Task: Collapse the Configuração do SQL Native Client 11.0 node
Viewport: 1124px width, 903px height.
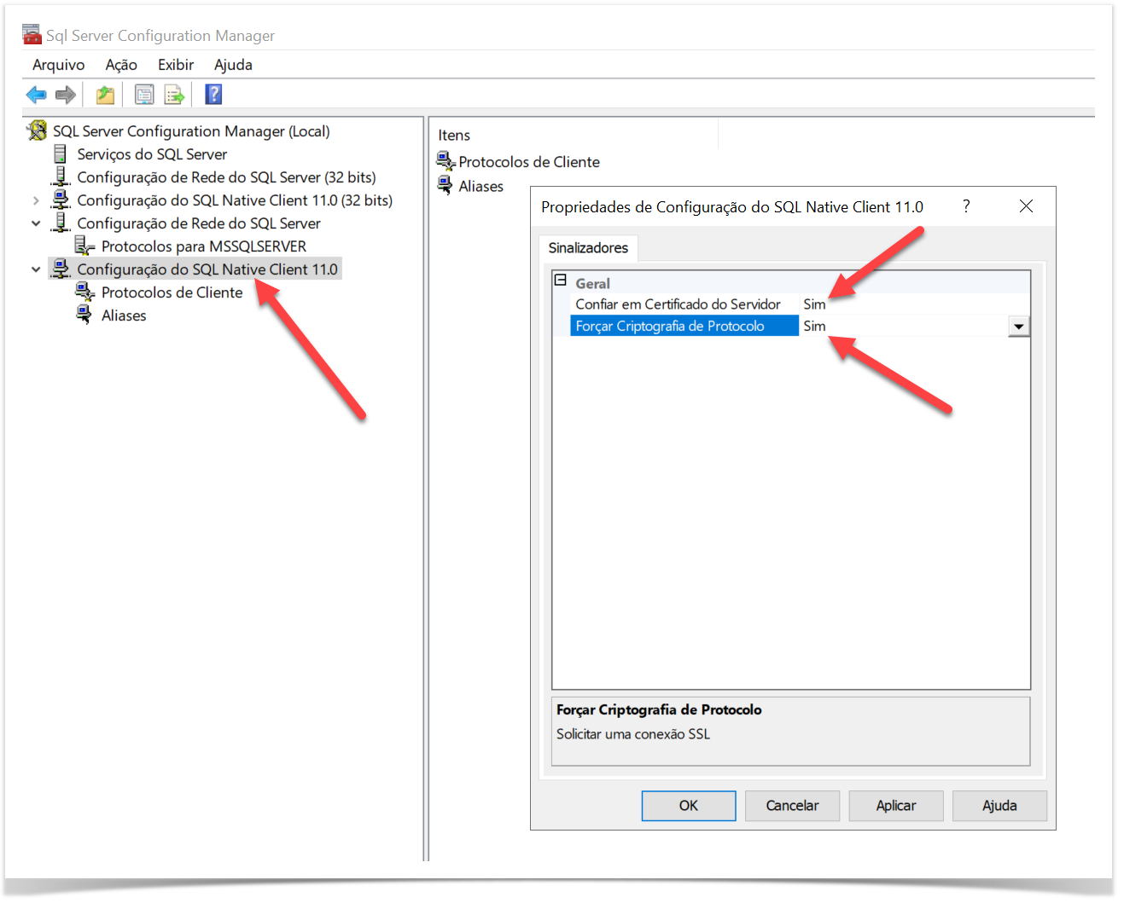Action: coord(36,269)
